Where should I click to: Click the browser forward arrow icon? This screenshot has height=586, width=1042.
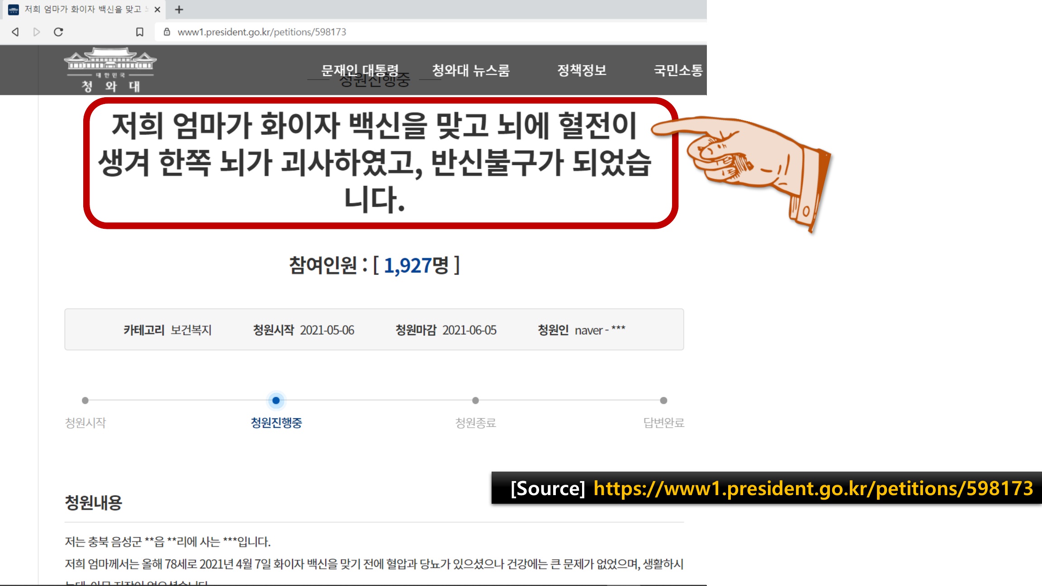coord(37,32)
